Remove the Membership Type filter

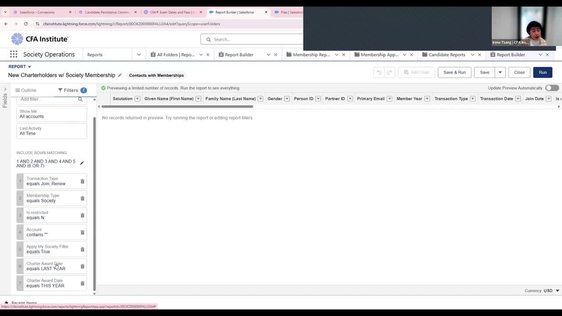point(82,198)
